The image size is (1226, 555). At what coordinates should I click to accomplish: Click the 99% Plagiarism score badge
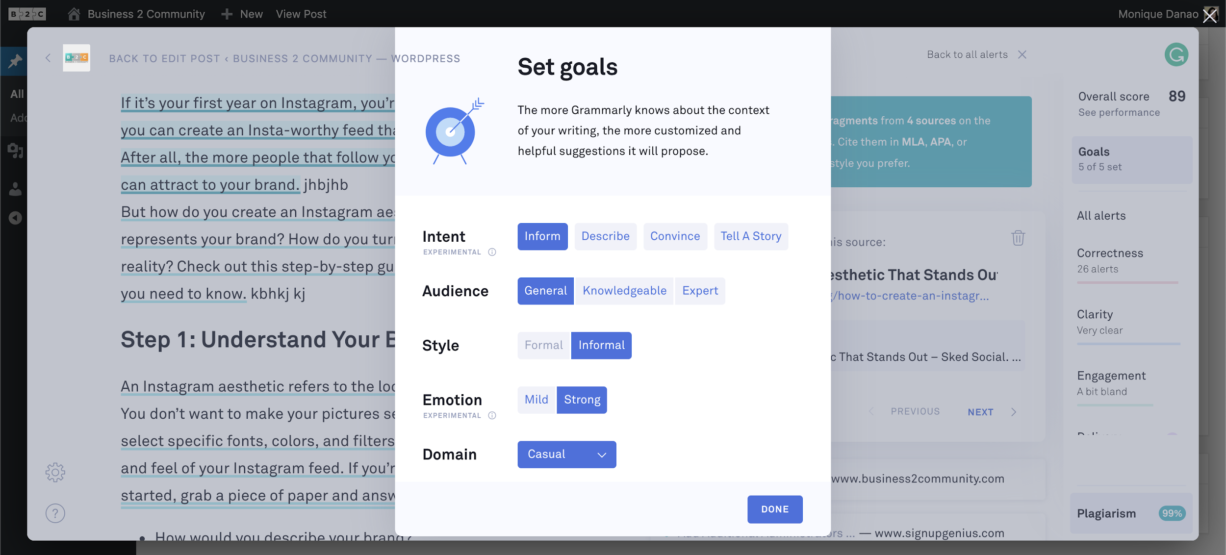tap(1172, 513)
